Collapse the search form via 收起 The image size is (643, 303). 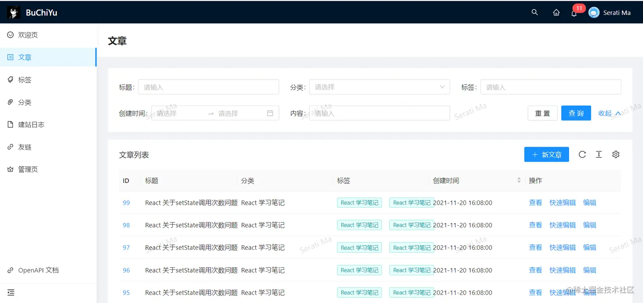point(610,113)
